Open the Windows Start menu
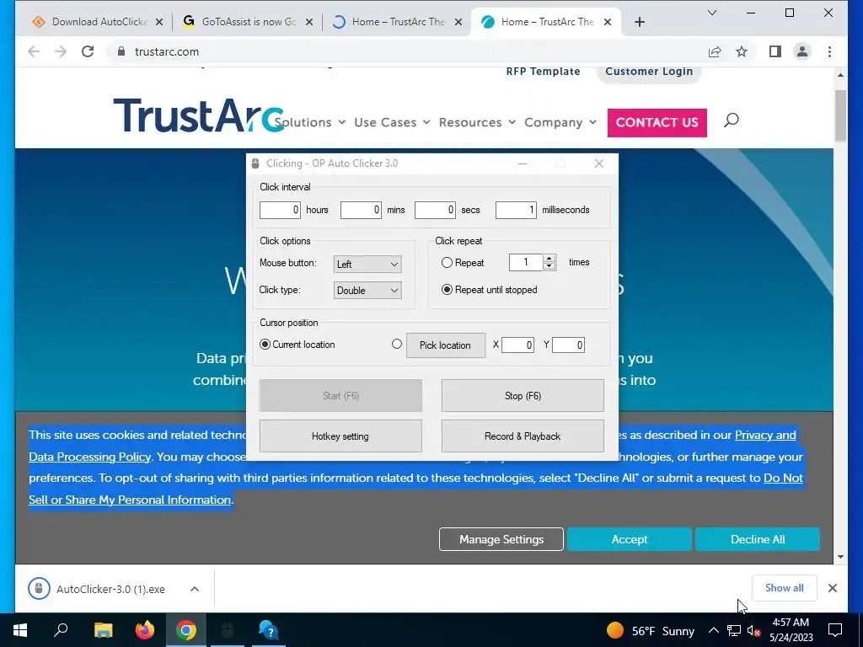Image resolution: width=863 pixels, height=647 pixels. tap(20, 630)
